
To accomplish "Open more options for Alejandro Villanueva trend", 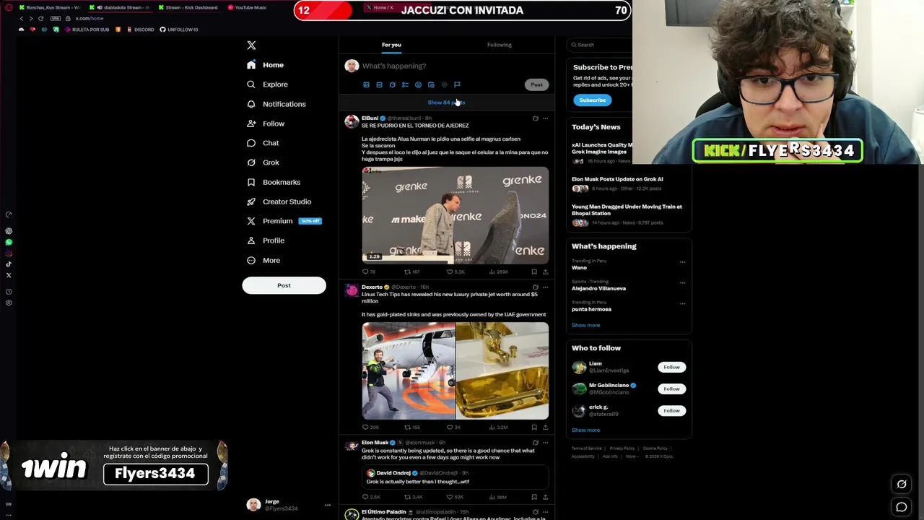I will 682,282.
